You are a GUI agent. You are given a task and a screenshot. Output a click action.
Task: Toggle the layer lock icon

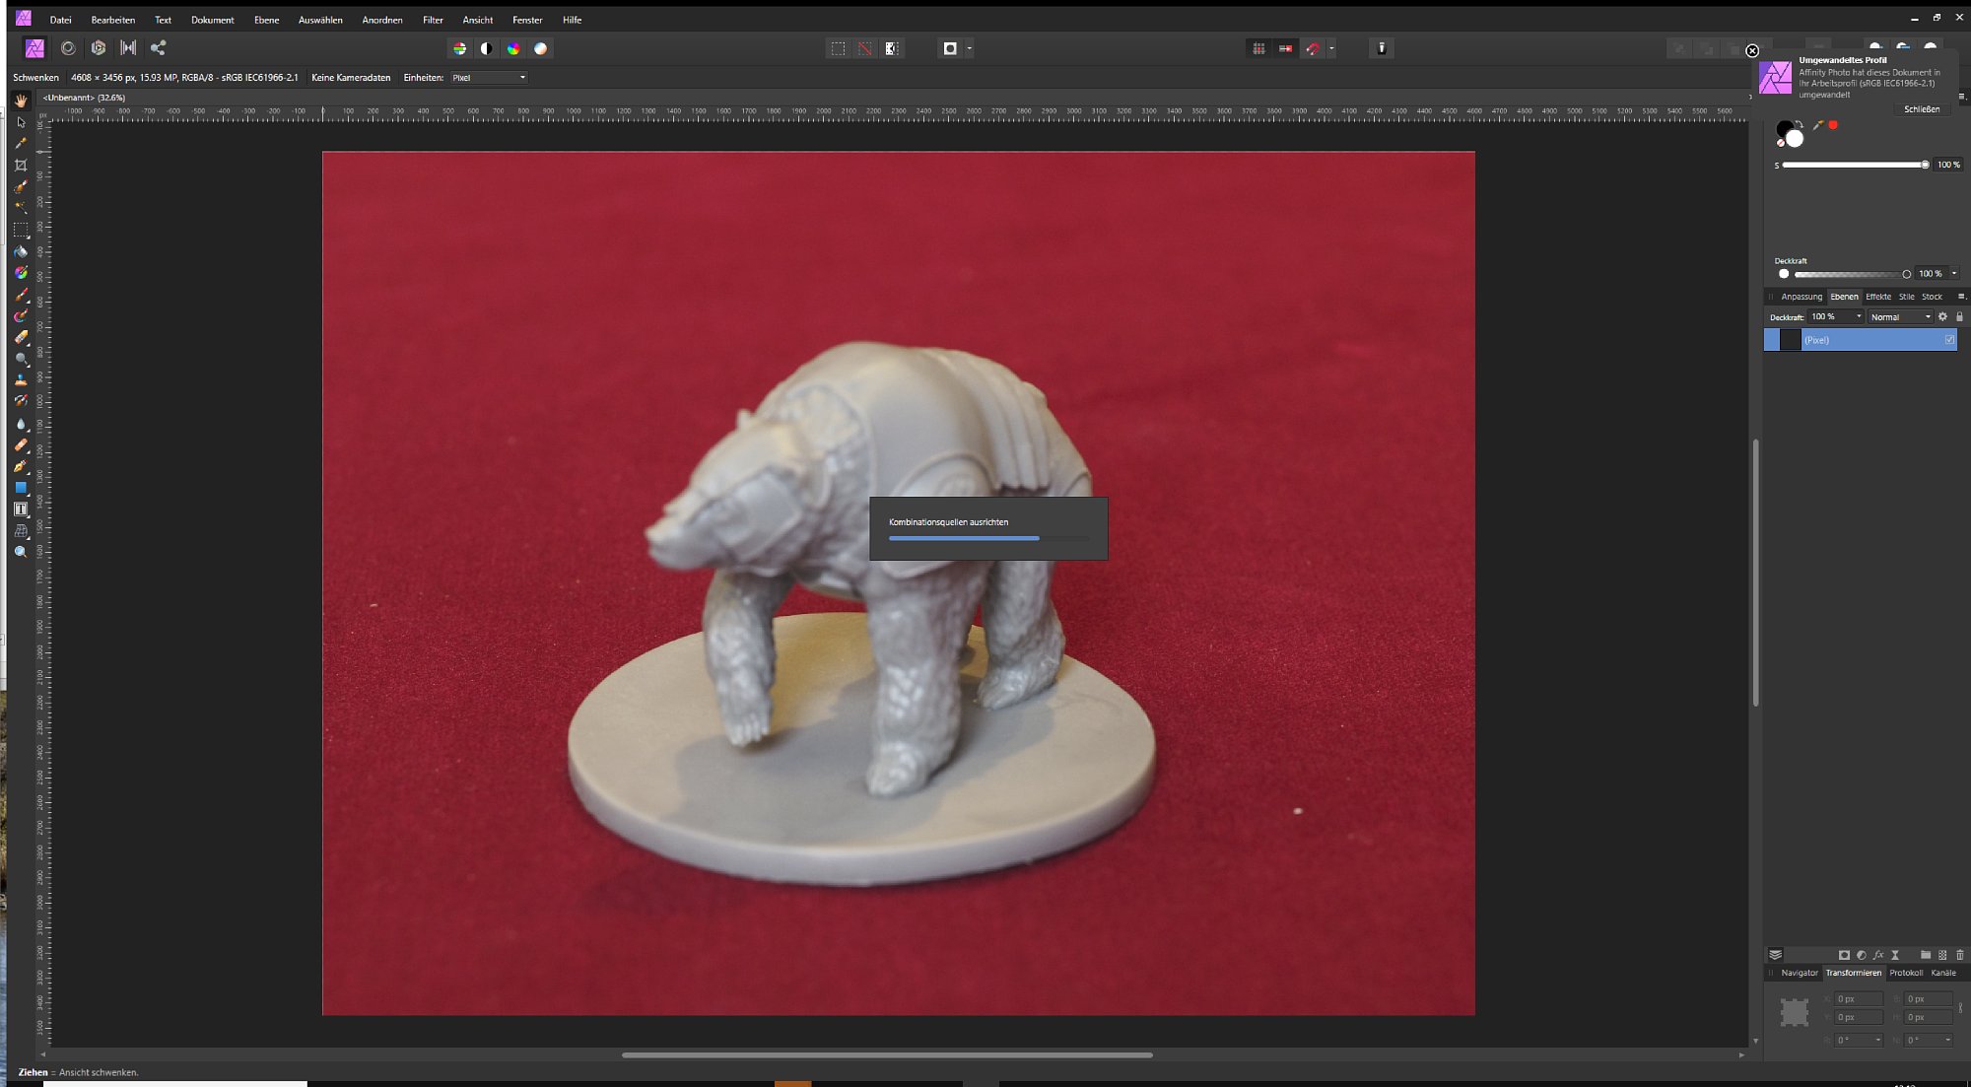(x=1959, y=316)
